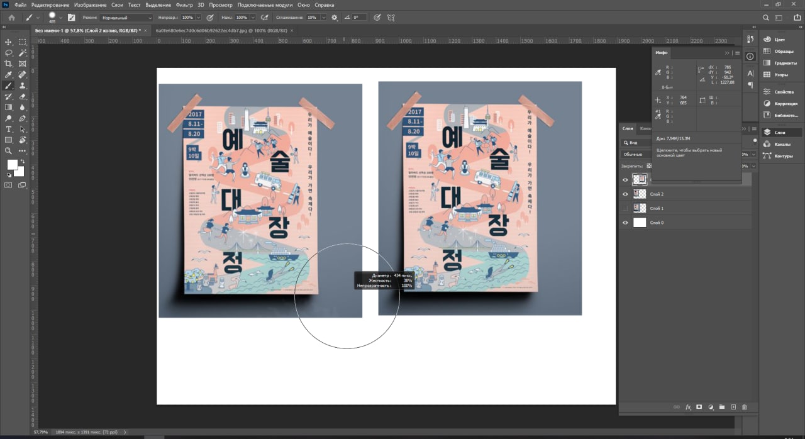The image size is (805, 439).
Task: Select the Rectangular Marquee tool
Action: pyautogui.click(x=23, y=42)
